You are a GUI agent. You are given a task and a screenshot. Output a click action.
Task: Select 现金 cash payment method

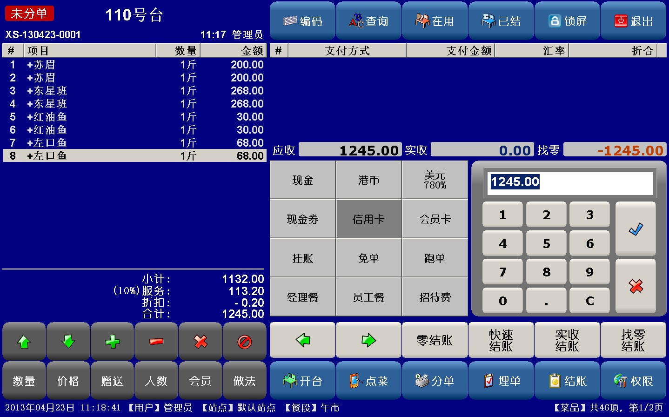[302, 180]
